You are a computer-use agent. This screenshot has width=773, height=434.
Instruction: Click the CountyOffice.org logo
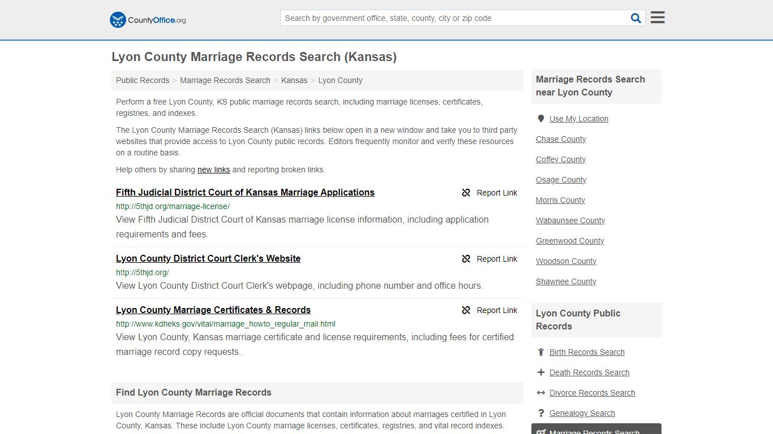tap(148, 20)
